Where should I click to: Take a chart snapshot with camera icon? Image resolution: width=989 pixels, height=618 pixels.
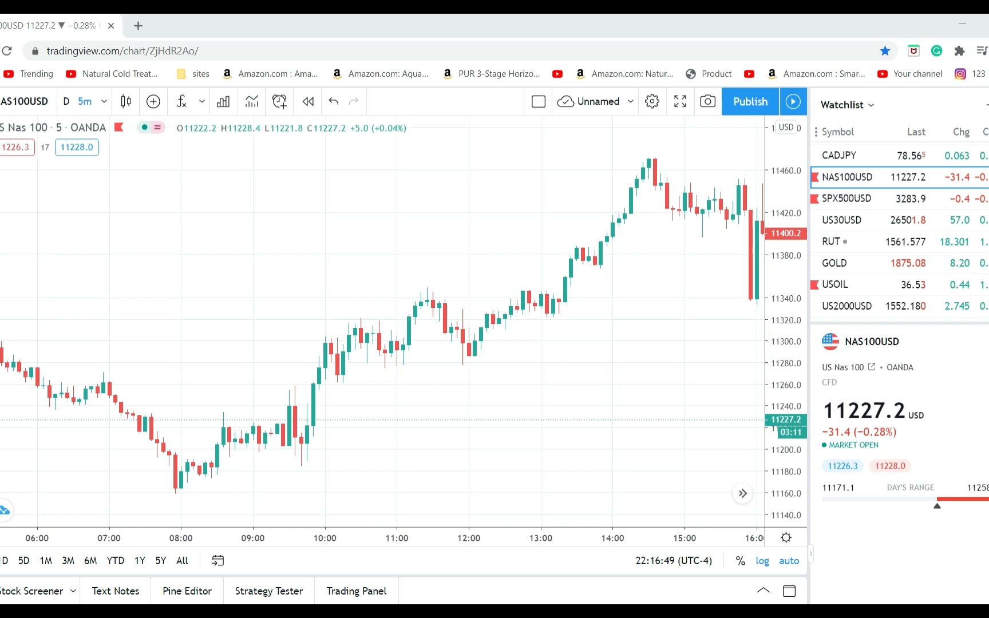(707, 101)
